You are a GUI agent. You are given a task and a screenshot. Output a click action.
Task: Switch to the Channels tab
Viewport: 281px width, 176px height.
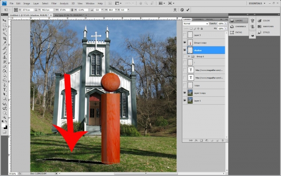pos(198,19)
